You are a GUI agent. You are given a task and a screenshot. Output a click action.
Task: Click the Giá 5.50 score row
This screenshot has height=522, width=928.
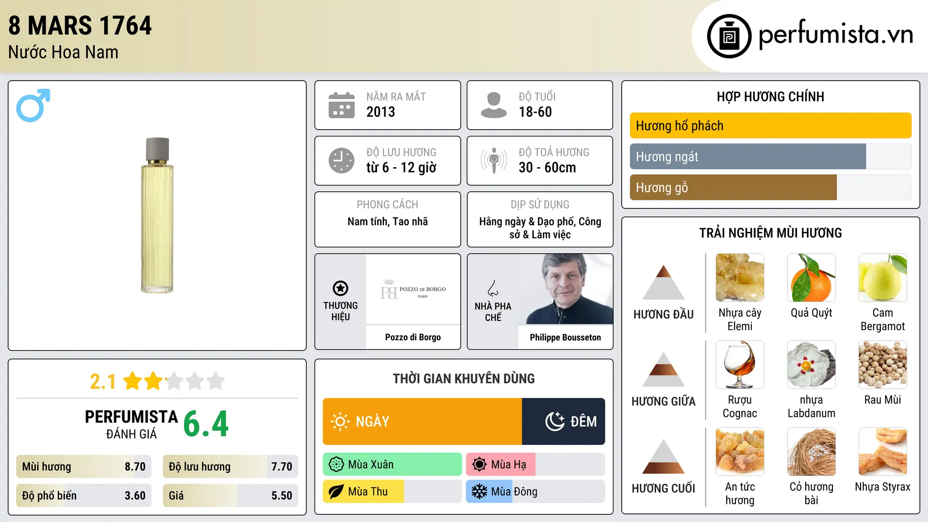tap(230, 496)
